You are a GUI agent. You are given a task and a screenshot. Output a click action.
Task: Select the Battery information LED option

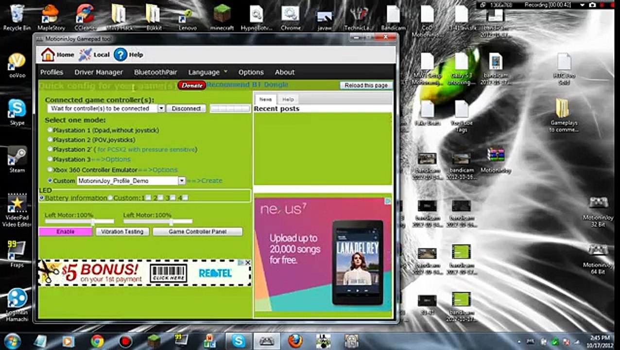pos(42,198)
